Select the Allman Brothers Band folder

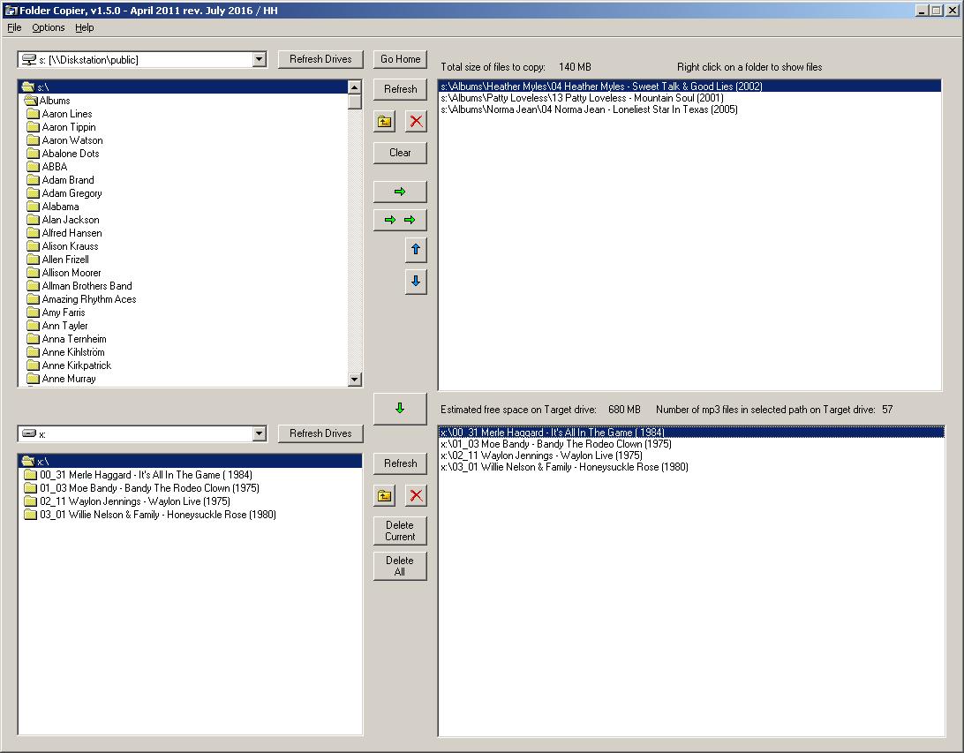[87, 286]
